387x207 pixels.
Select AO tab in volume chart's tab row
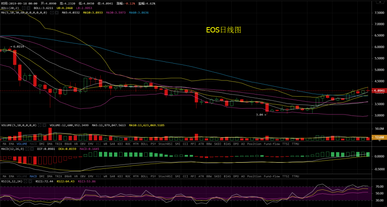click(x=243, y=143)
